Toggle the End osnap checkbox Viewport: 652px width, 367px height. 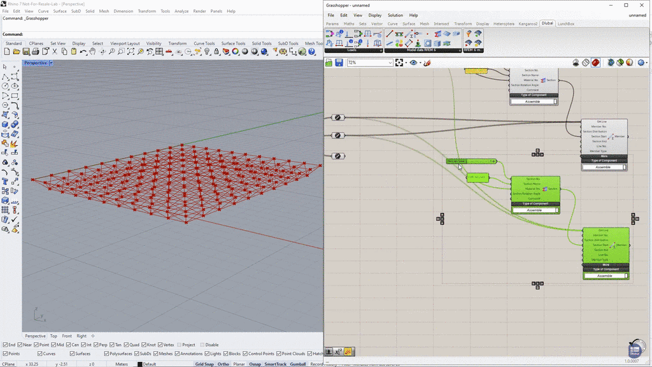(5, 345)
